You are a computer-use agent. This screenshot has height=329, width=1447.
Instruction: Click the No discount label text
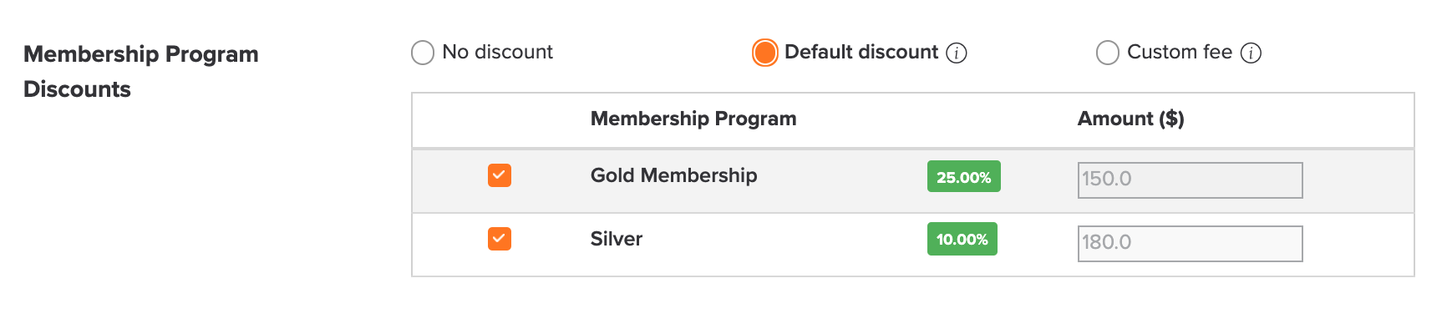pyautogui.click(x=497, y=52)
